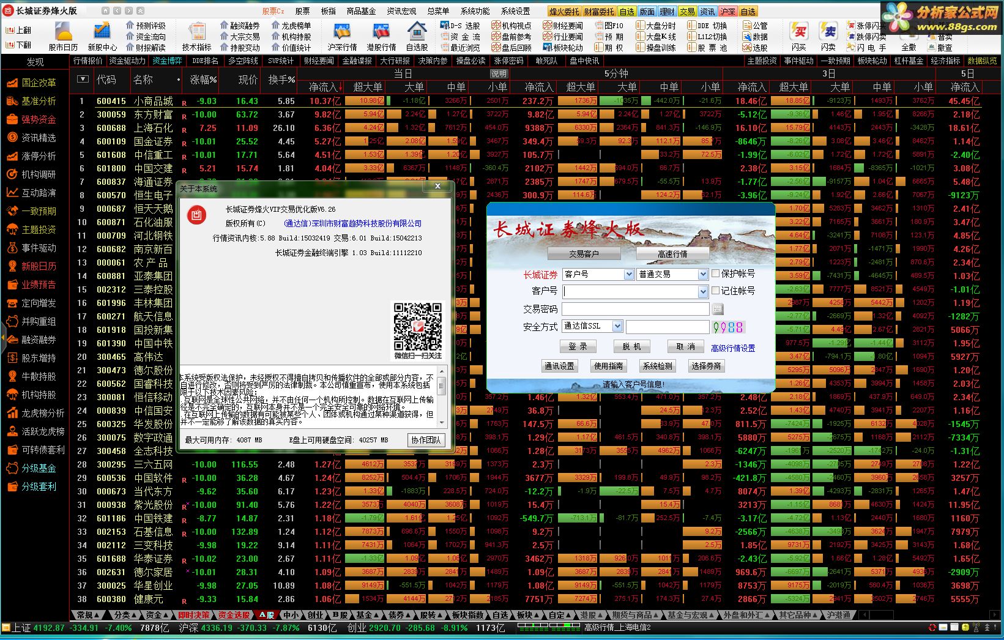Open the 通达信SSL security method dropdown
1004x640 pixels.
click(x=617, y=326)
